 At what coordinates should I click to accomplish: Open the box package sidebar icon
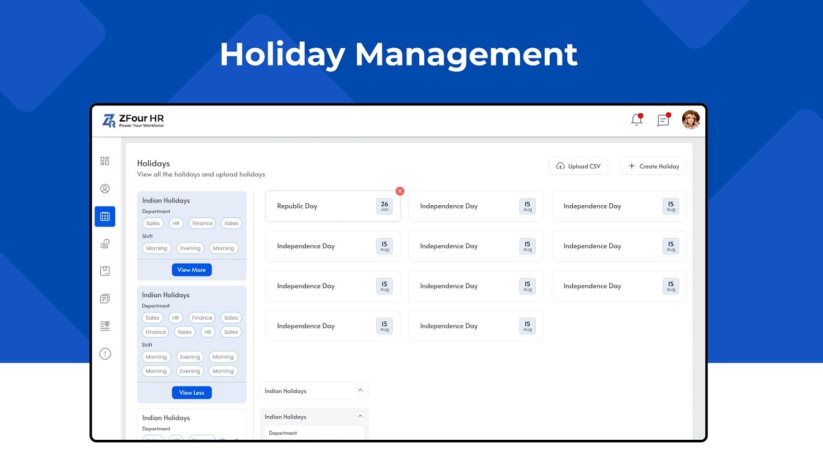coord(105,271)
